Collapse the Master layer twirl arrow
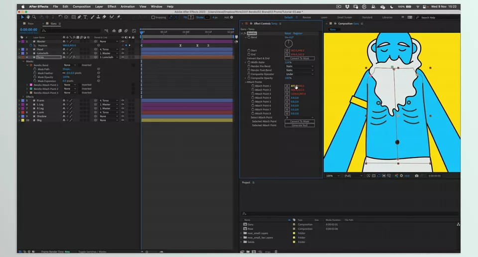Image resolution: width=478 pixels, height=257 pixels. [19, 41]
